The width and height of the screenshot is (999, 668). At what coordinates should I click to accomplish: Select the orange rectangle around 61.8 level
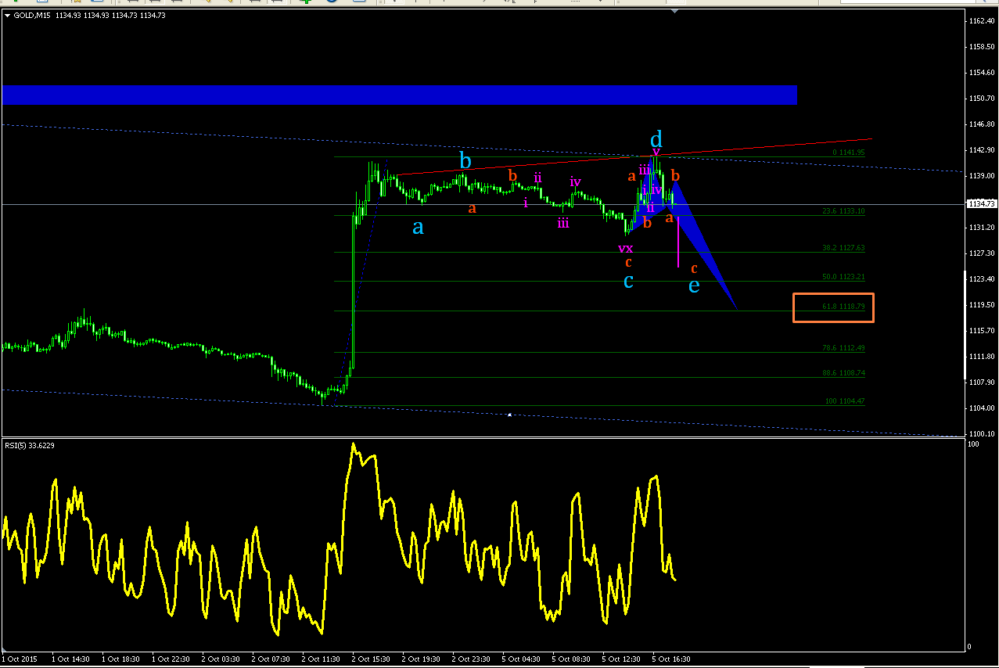tap(833, 307)
